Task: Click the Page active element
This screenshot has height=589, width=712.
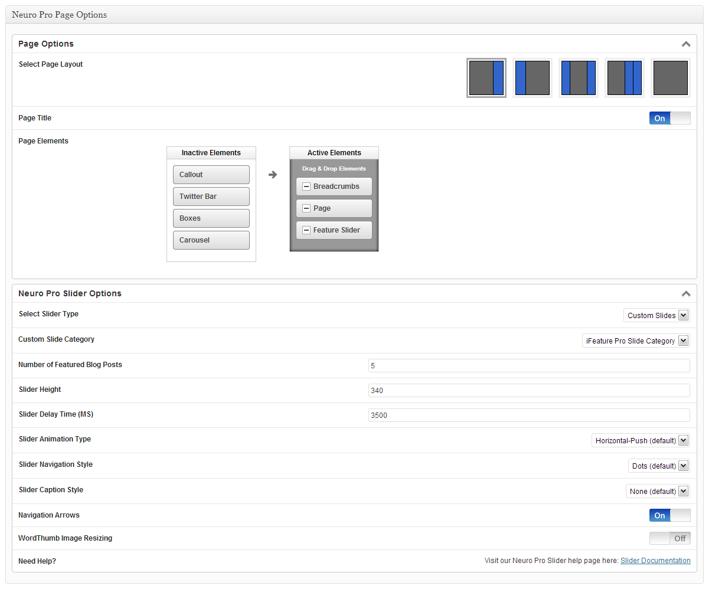Action: [334, 208]
